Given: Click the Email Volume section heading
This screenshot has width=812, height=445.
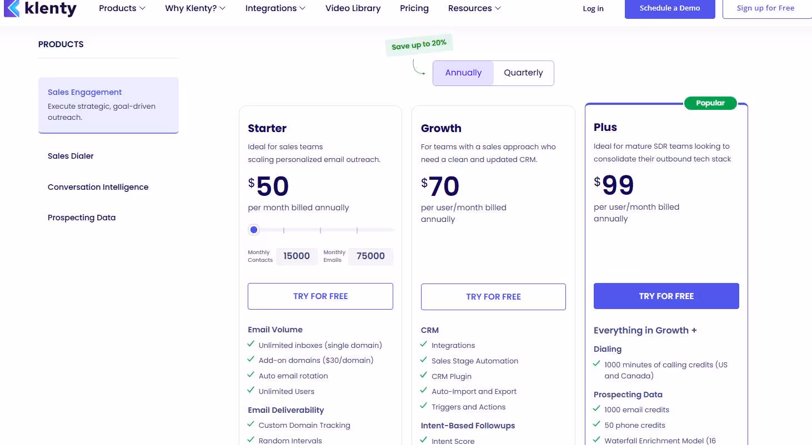Looking at the screenshot, I should pyautogui.click(x=275, y=330).
